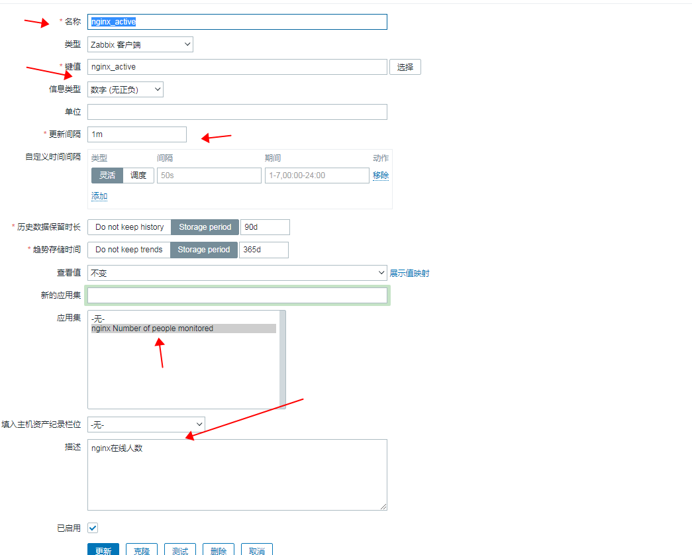Open the 展示值映射 link
The width and height of the screenshot is (692, 555).
[409, 273]
